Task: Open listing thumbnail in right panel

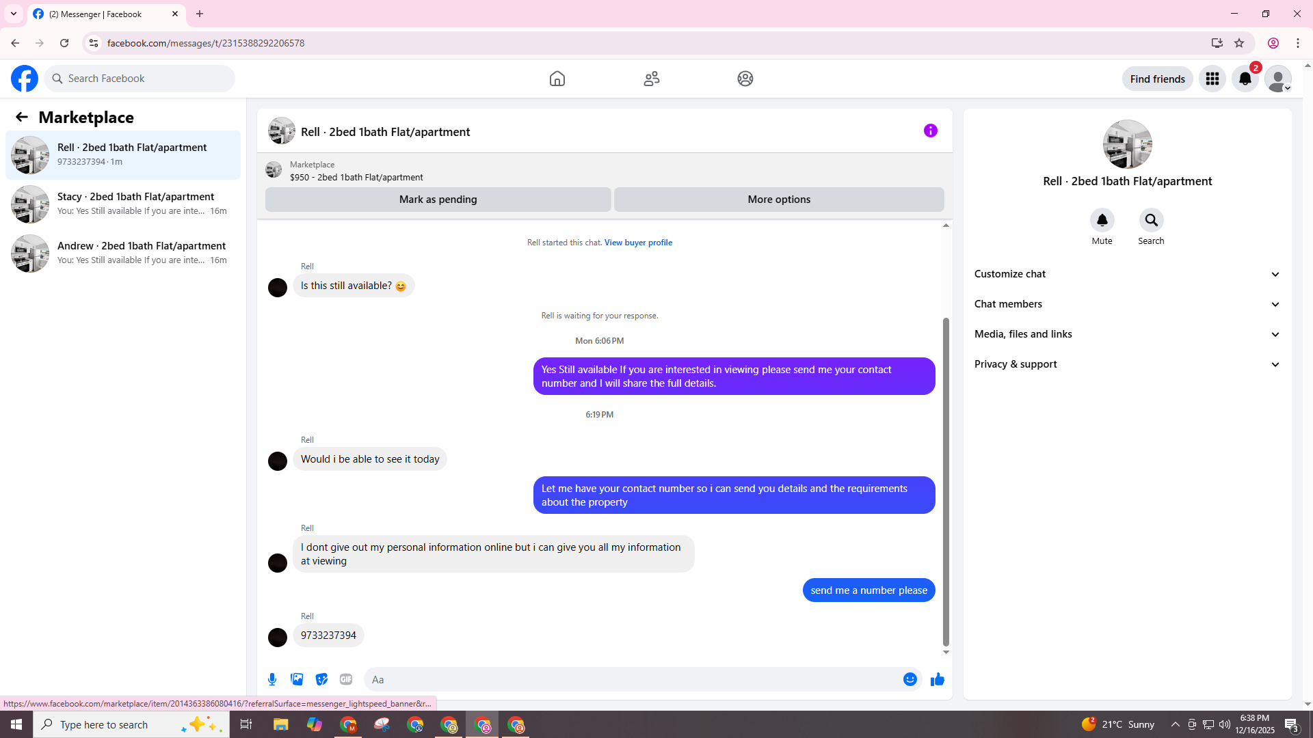Action: pyautogui.click(x=1128, y=144)
